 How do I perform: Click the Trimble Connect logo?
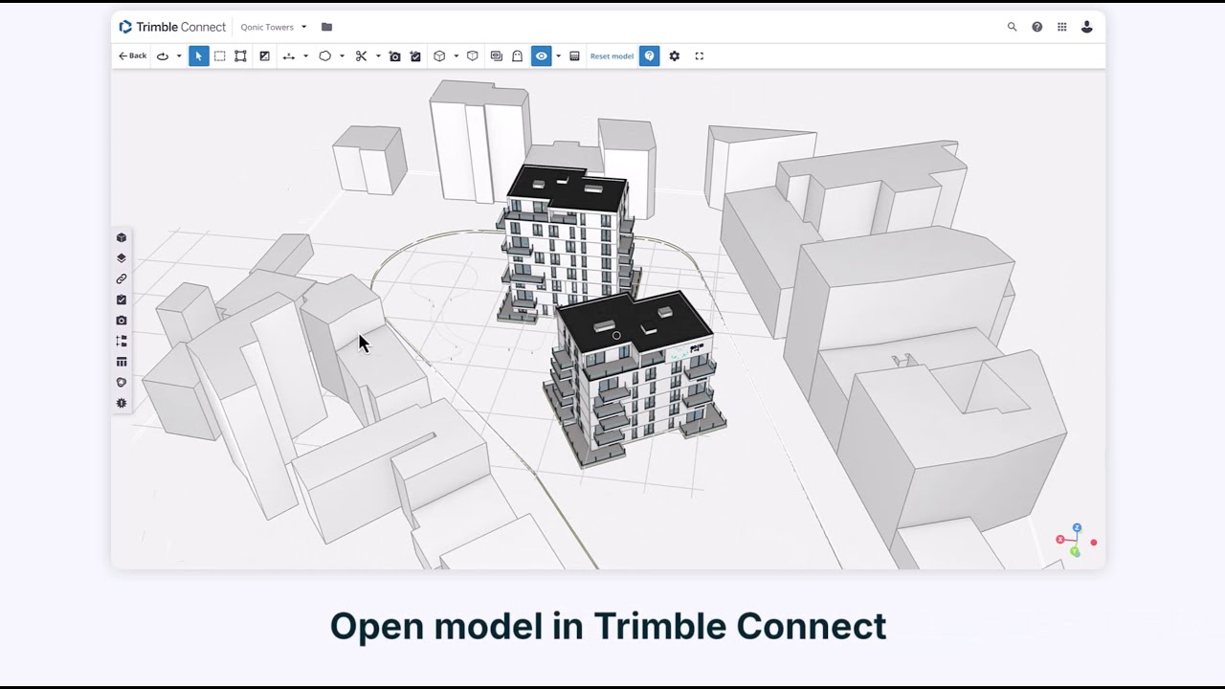click(172, 27)
